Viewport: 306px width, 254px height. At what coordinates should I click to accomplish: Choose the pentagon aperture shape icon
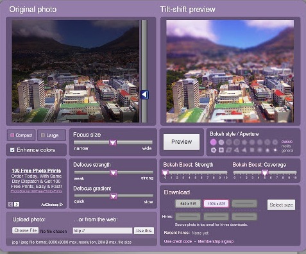[x=214, y=150]
